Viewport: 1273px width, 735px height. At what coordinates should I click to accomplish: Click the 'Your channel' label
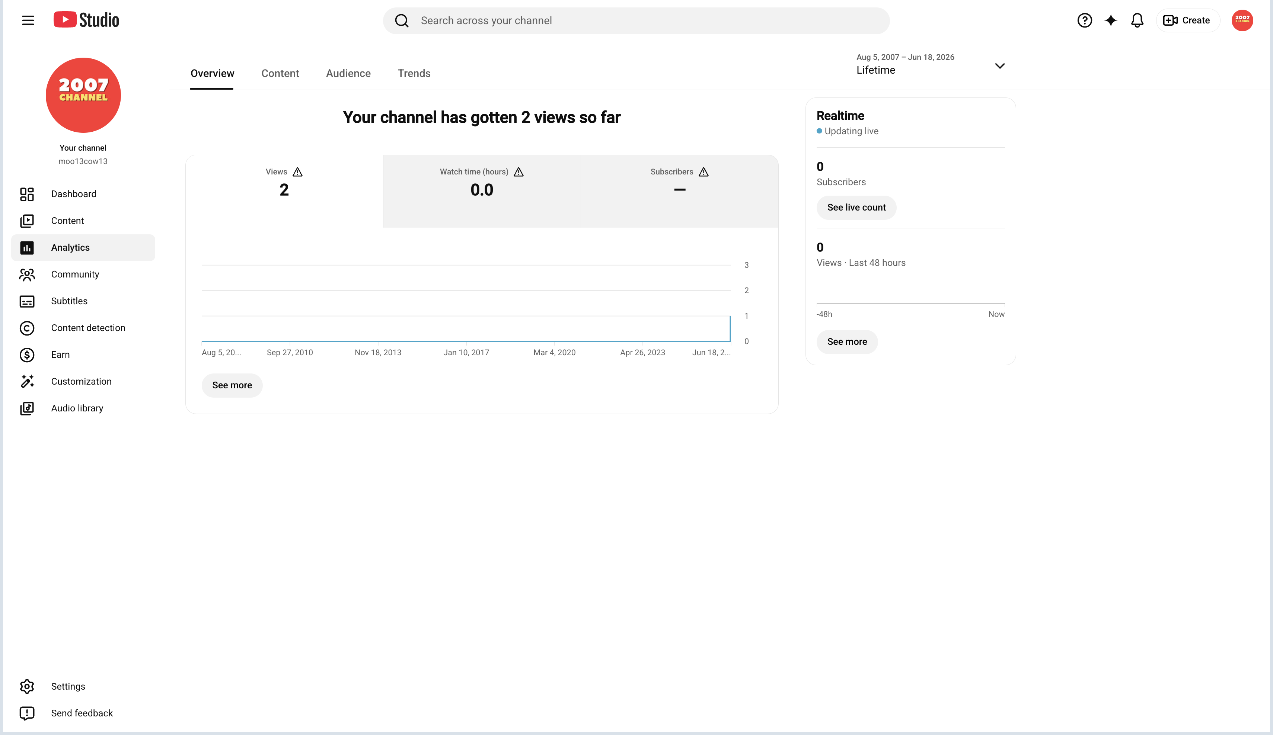83,148
